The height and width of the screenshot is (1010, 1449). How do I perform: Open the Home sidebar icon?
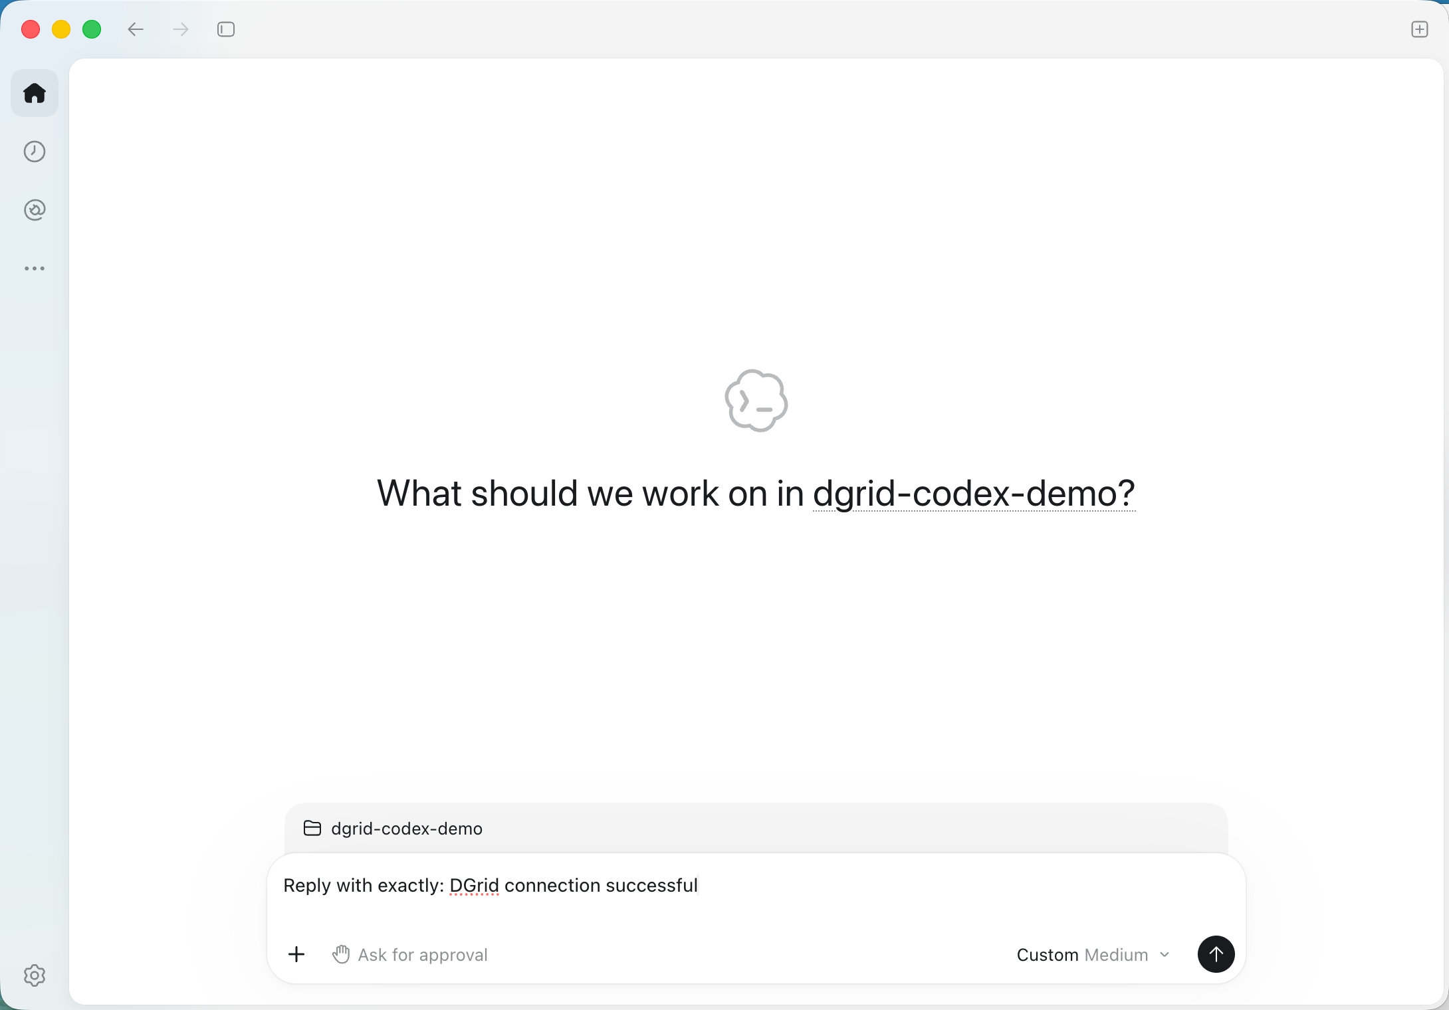tap(35, 93)
